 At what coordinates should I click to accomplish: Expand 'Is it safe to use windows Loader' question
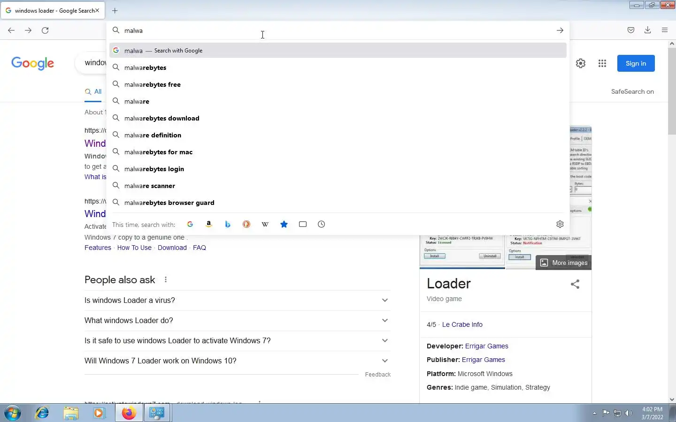tap(238, 341)
